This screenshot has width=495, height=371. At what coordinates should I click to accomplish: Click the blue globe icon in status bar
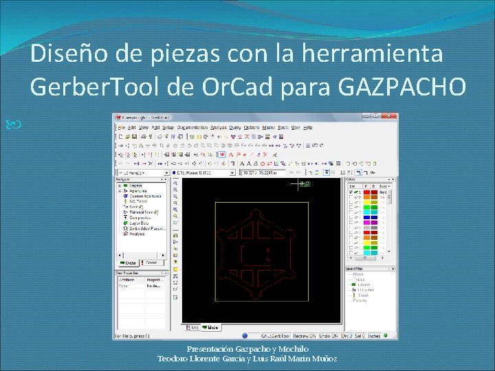tap(245, 336)
